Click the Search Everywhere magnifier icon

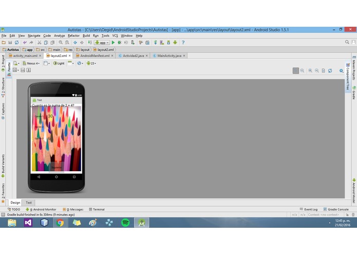(347, 42)
